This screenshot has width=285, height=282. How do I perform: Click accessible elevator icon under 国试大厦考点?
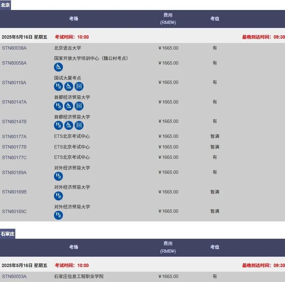(79, 87)
